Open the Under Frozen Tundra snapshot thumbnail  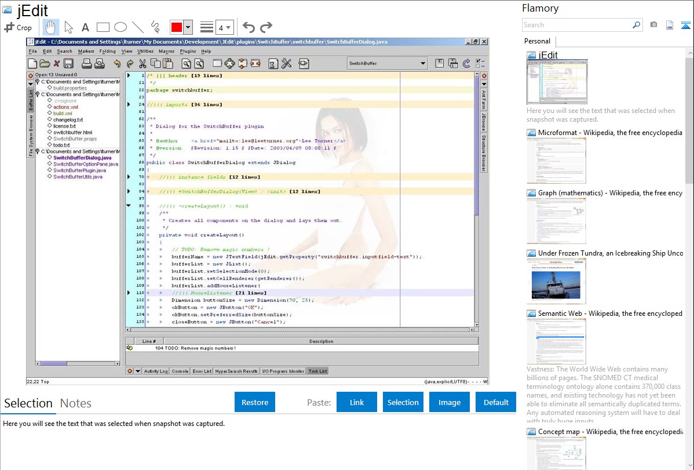(x=556, y=281)
